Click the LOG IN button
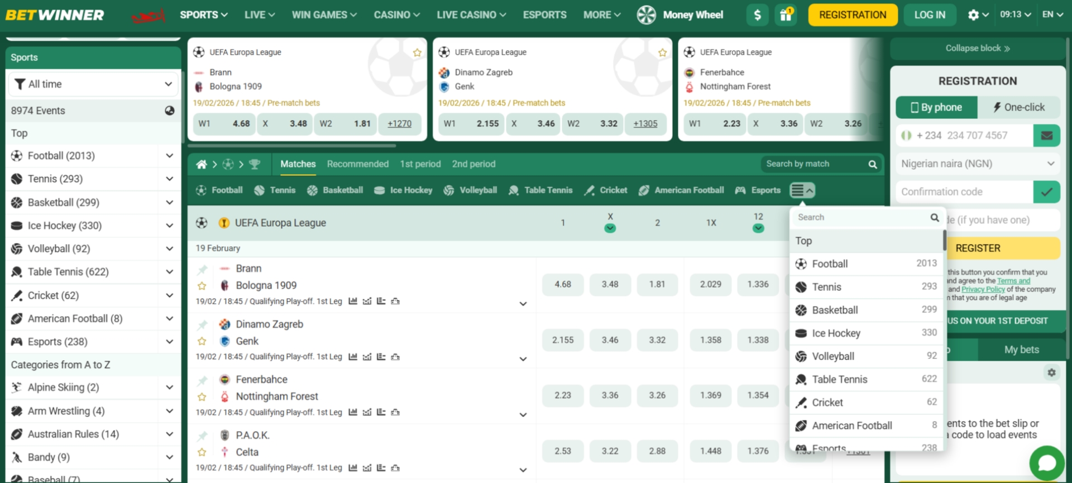This screenshot has width=1072, height=483. pyautogui.click(x=930, y=15)
